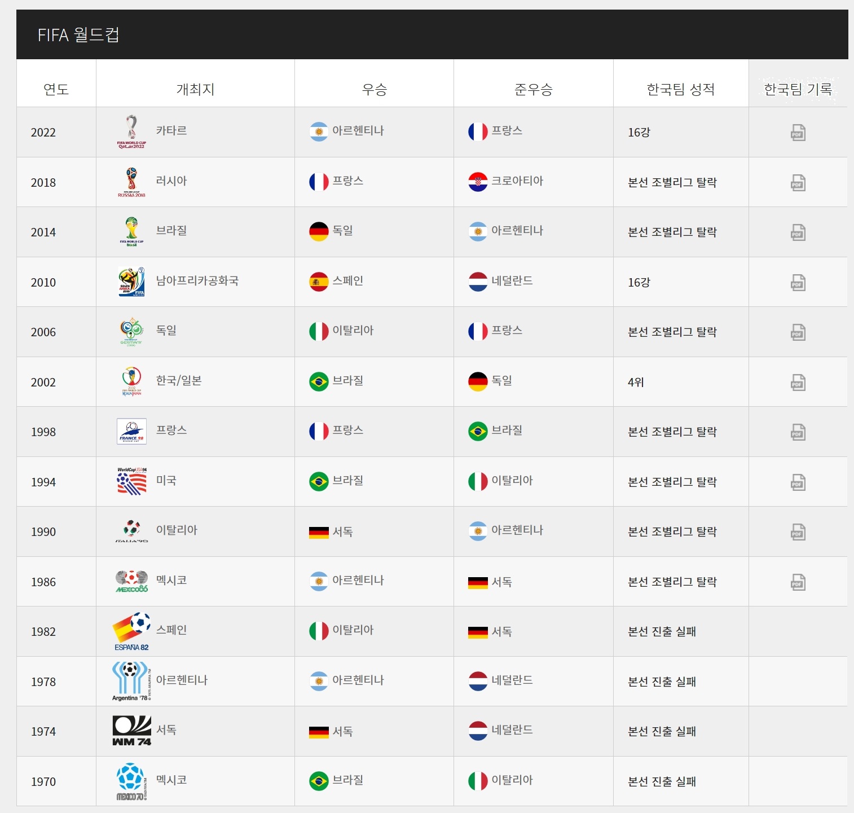Click the France 98 World Cup logo
This screenshot has height=813, width=854.
131,431
